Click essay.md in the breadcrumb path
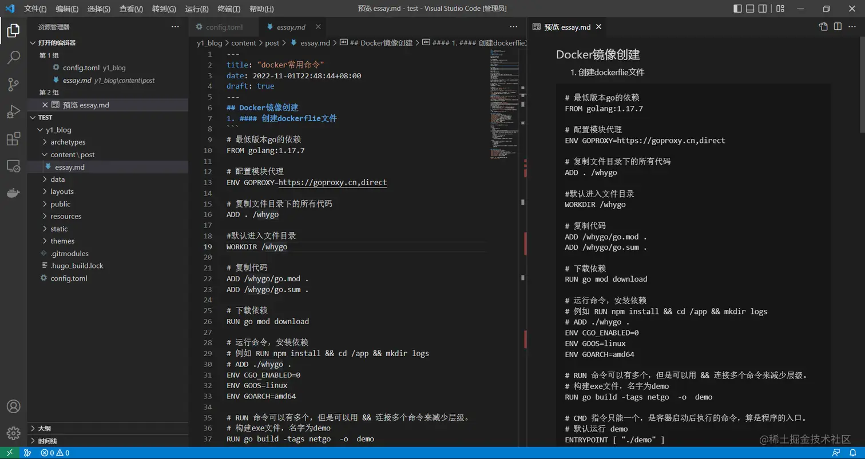This screenshot has width=865, height=459. [x=315, y=43]
